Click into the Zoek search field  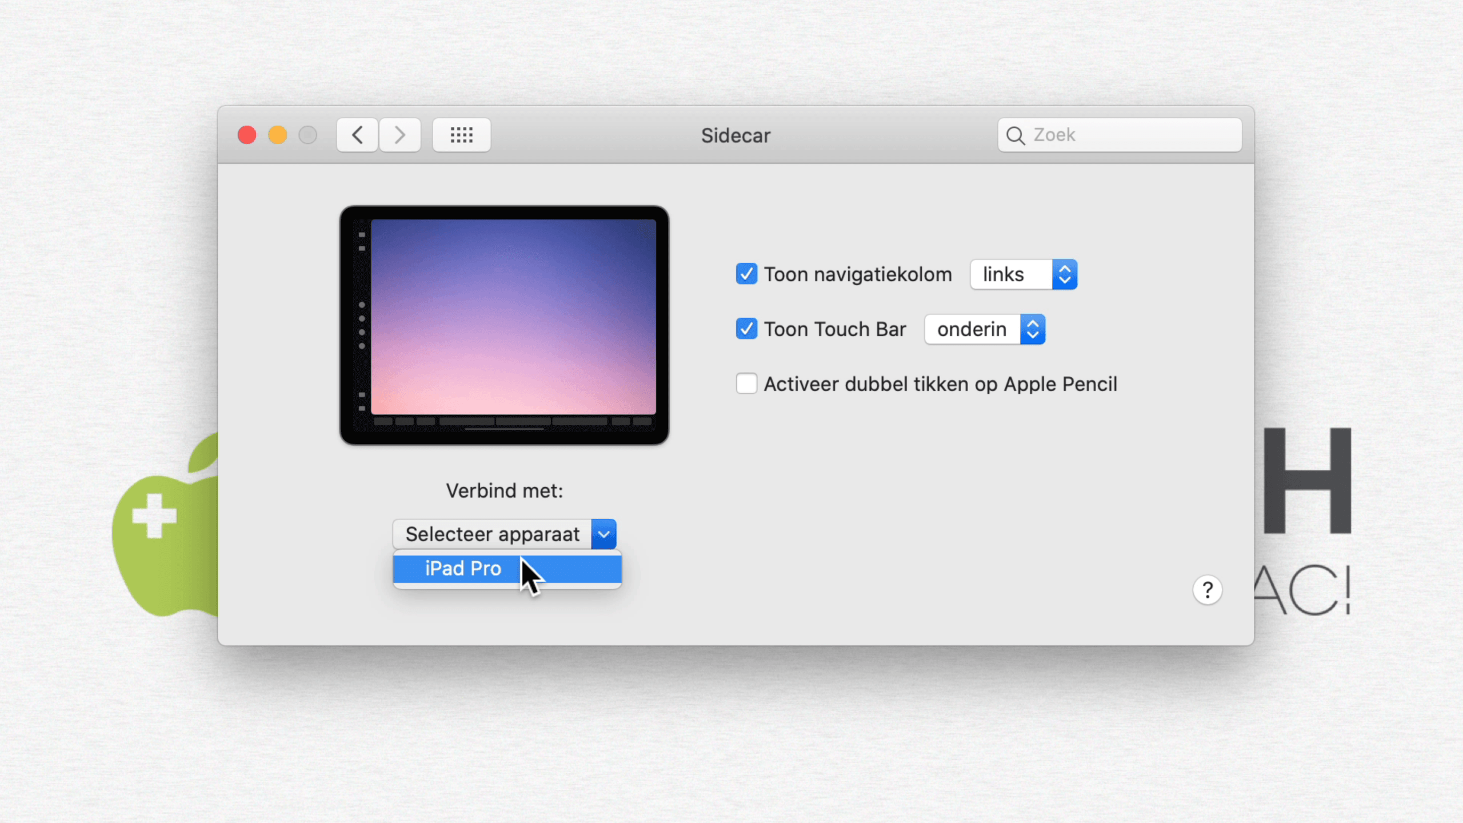pyautogui.click(x=1120, y=135)
